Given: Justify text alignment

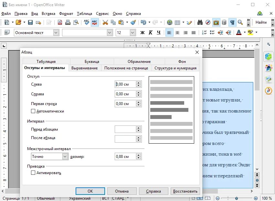Looking at the screenshot, I should click(194, 32).
